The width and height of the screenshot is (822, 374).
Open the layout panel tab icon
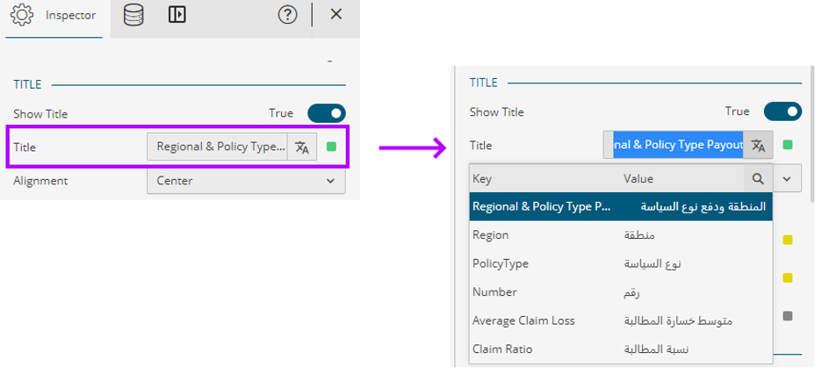coord(177,15)
